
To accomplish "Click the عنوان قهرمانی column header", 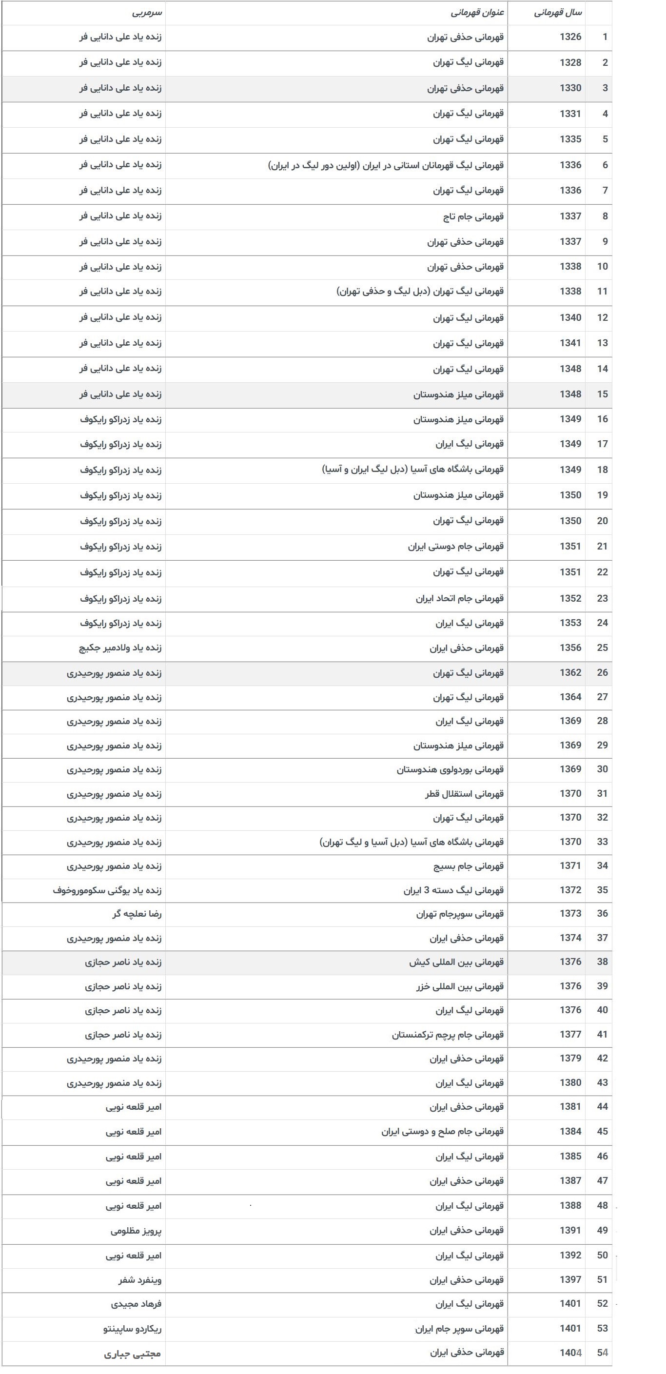I will pos(477,12).
